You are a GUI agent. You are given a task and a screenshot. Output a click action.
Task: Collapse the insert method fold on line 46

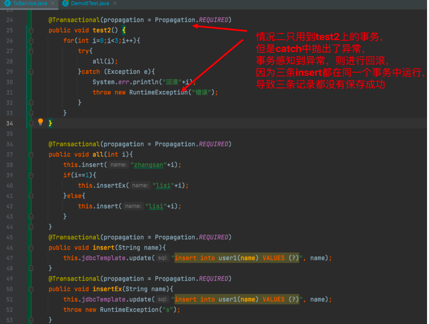(x=31, y=248)
